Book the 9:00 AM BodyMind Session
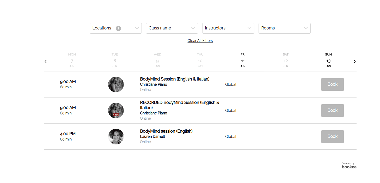 (333, 84)
